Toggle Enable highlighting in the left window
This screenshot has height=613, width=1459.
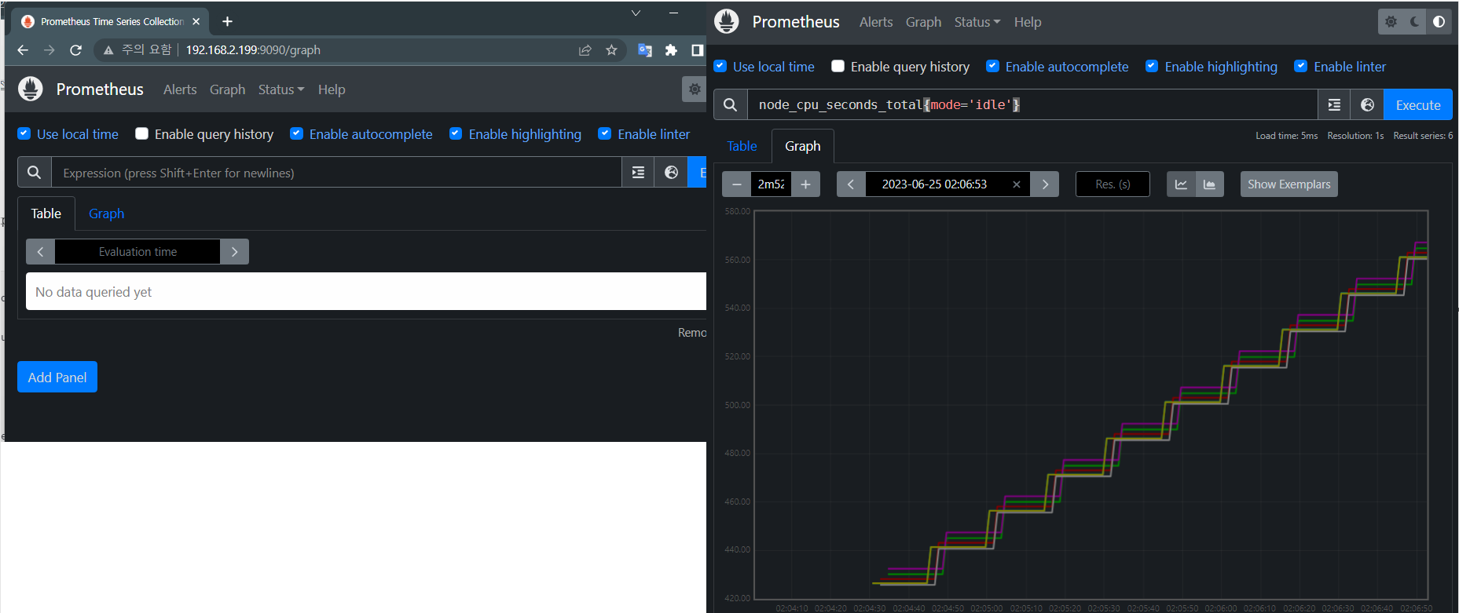pyautogui.click(x=456, y=133)
